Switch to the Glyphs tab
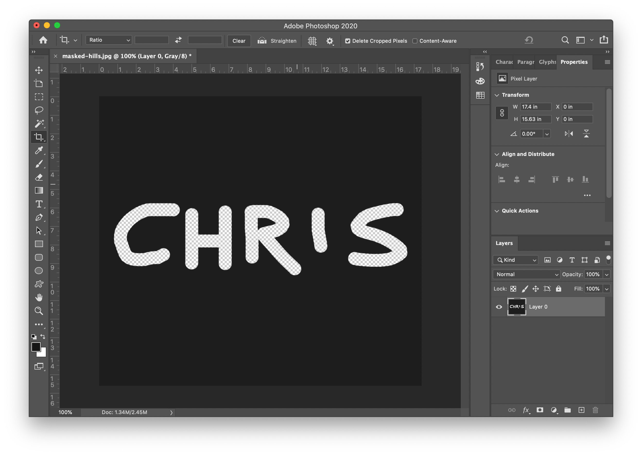This screenshot has height=455, width=642. click(x=547, y=62)
